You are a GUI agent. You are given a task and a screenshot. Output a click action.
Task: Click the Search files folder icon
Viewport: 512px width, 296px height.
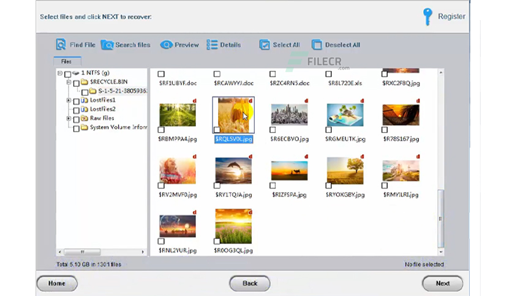click(x=107, y=45)
